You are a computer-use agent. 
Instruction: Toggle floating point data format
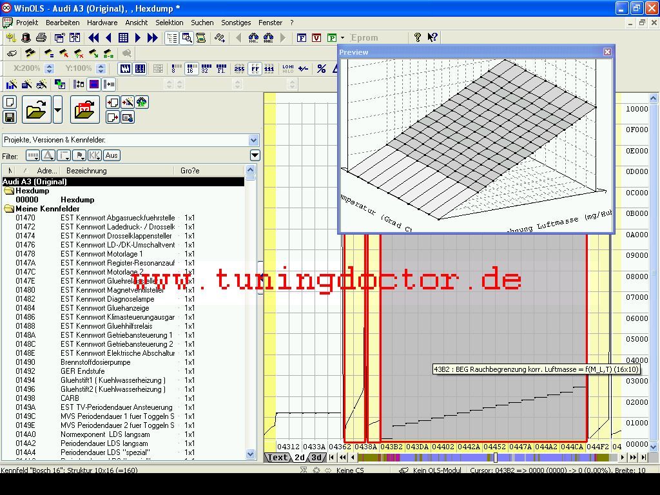[221, 68]
